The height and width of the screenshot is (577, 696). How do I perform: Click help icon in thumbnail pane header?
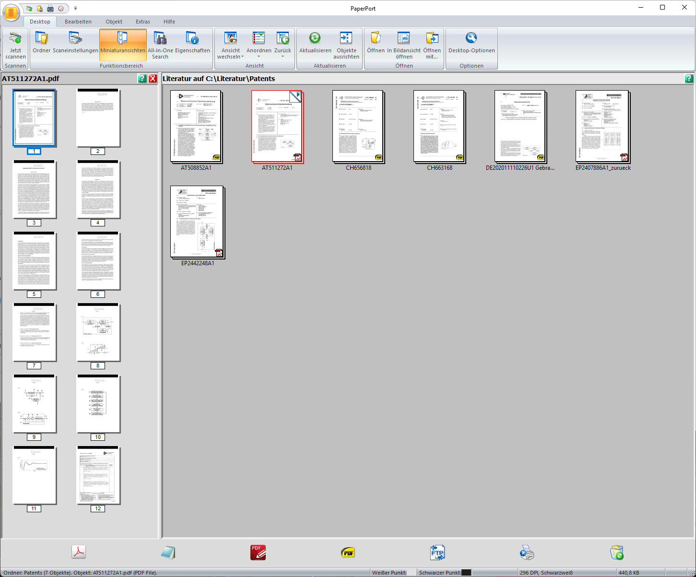tap(142, 79)
